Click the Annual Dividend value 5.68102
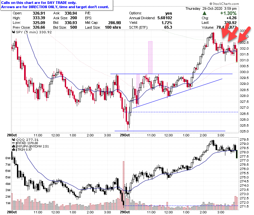Screen dimensions: 254x215 [x=165, y=18]
